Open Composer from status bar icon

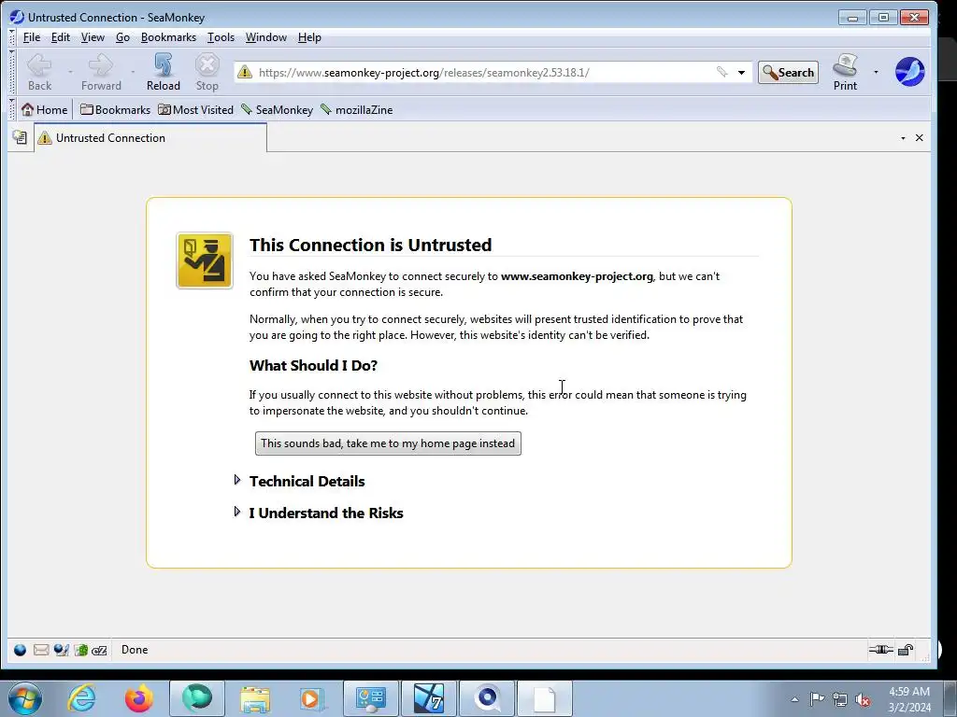pos(61,650)
